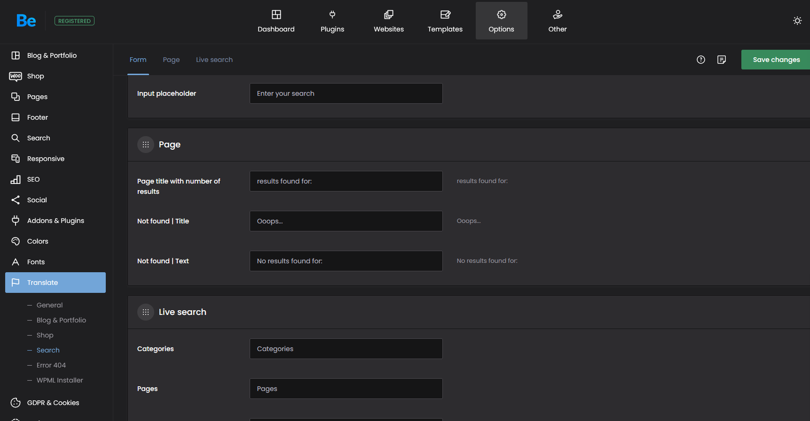Switch to the Form tab
This screenshot has height=421, width=810.
coord(138,60)
